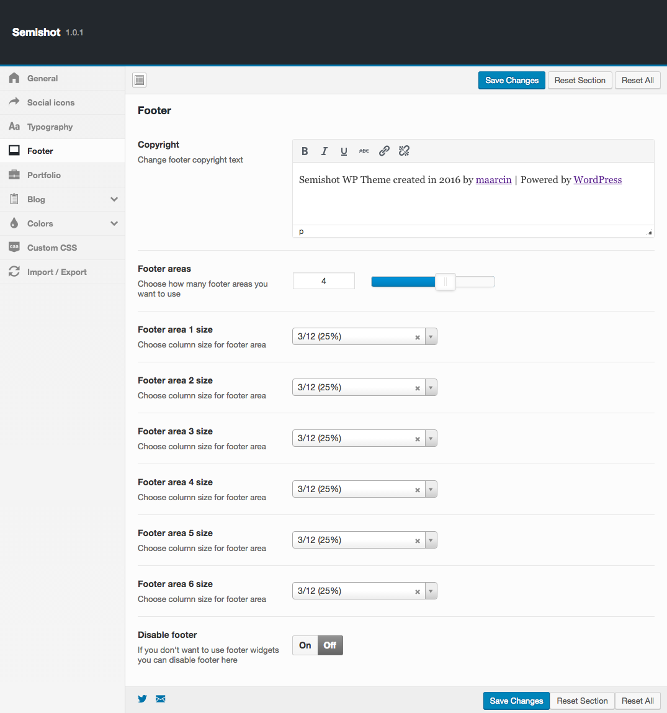This screenshot has height=713, width=667.
Task: Apply strikethrough formatting icon
Action: [x=364, y=151]
